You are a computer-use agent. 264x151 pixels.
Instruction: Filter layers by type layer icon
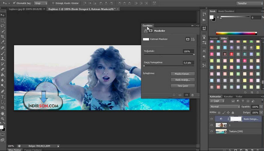click(243, 101)
